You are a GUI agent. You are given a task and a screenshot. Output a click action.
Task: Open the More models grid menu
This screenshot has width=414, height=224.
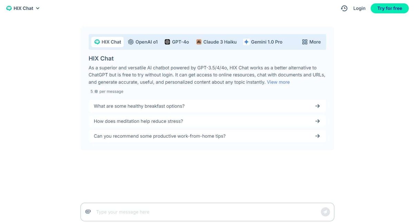click(x=311, y=42)
